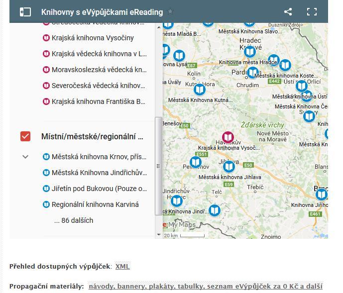Click the Knihovna města Hradce Králové marker
Viewport: 343px width, 293px height.
pos(249,52)
